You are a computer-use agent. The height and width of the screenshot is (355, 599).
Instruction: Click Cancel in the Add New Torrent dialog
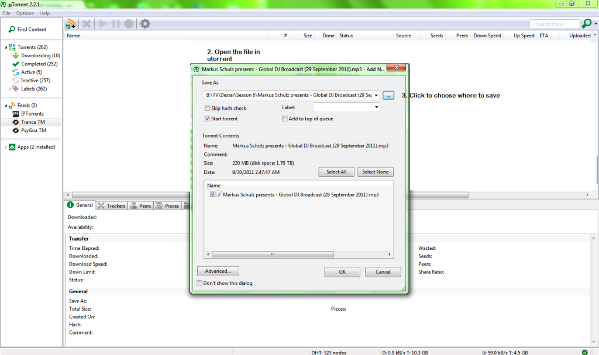pyautogui.click(x=383, y=272)
